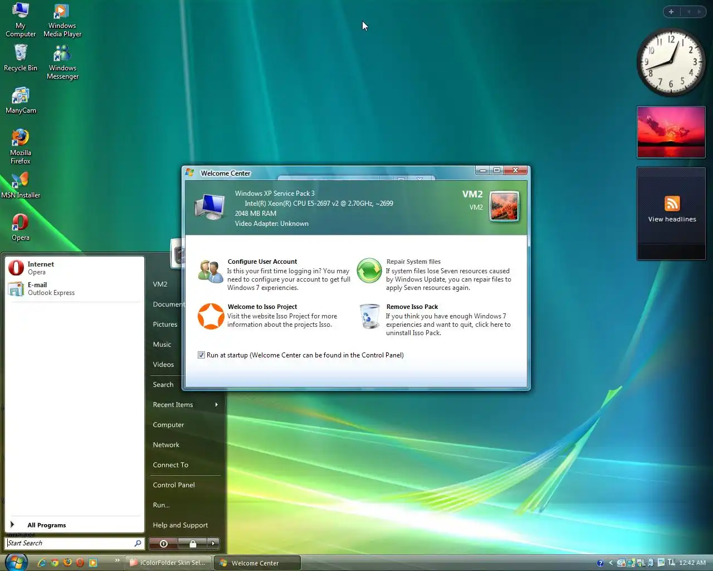The width and height of the screenshot is (713, 571).
Task: Click the blue help icon in system tray
Action: click(600, 563)
